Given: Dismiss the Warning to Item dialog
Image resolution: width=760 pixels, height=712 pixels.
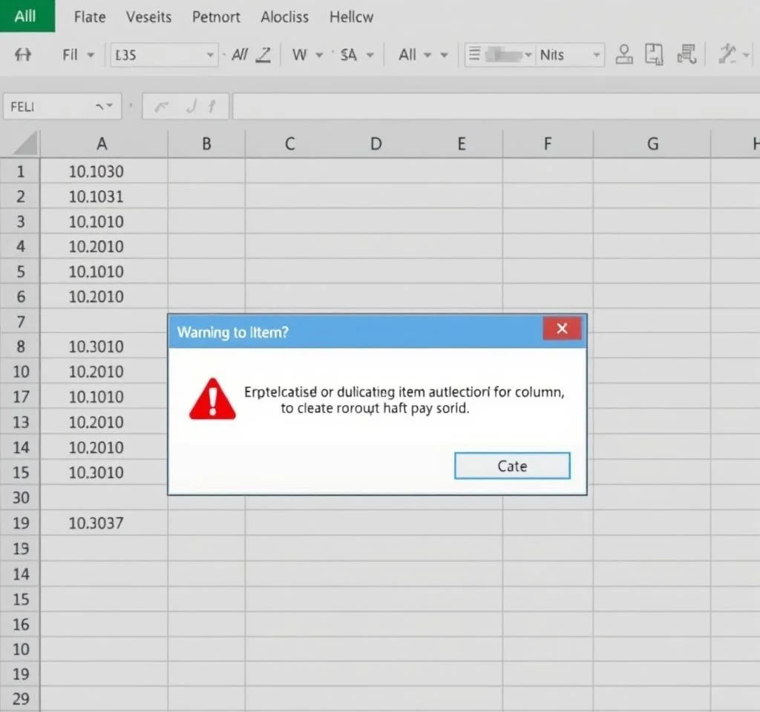Looking at the screenshot, I should tap(562, 329).
